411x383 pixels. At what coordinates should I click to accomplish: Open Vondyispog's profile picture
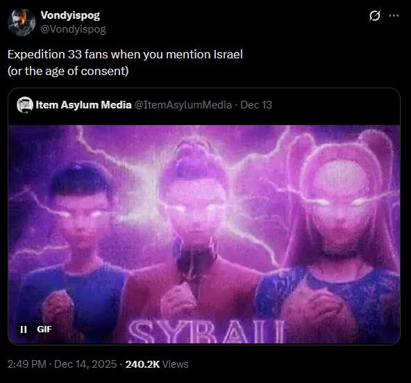(22, 22)
